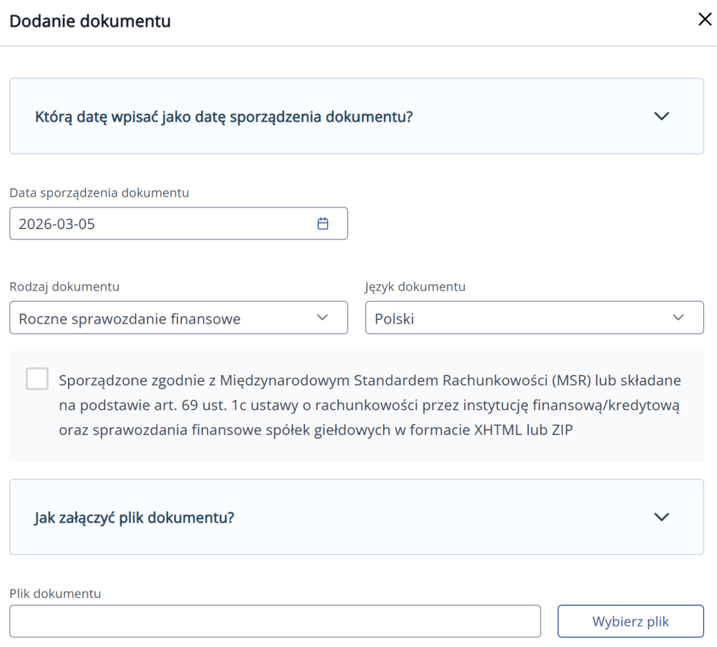This screenshot has height=647, width=717.
Task: Click the date value 2026-03-05
Action: [x=57, y=225]
